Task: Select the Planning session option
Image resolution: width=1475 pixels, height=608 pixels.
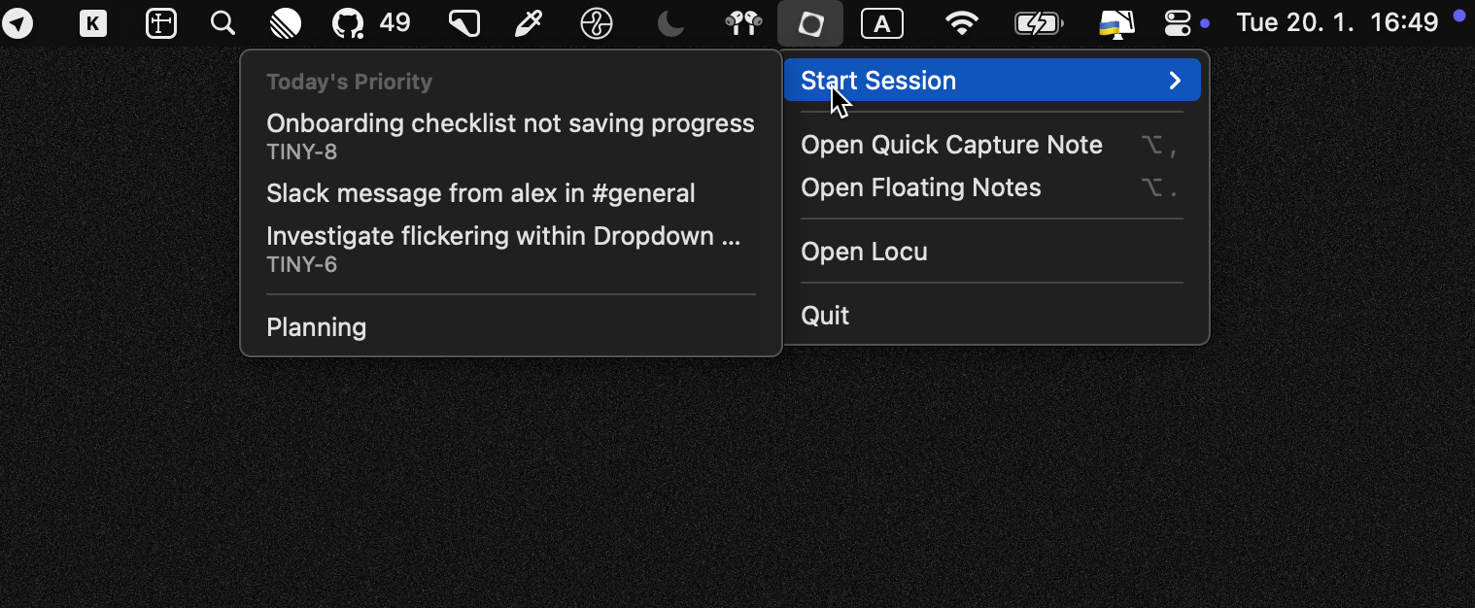Action: [317, 327]
